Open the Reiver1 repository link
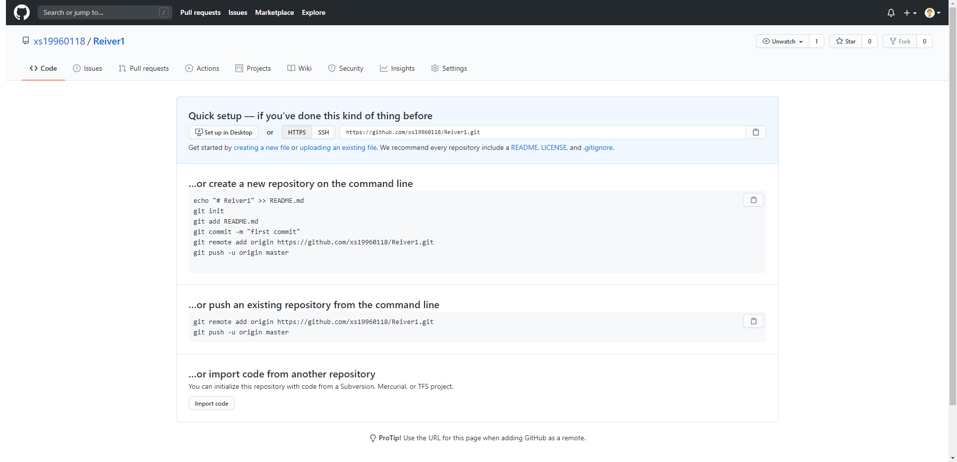The width and height of the screenshot is (957, 462). [x=109, y=41]
